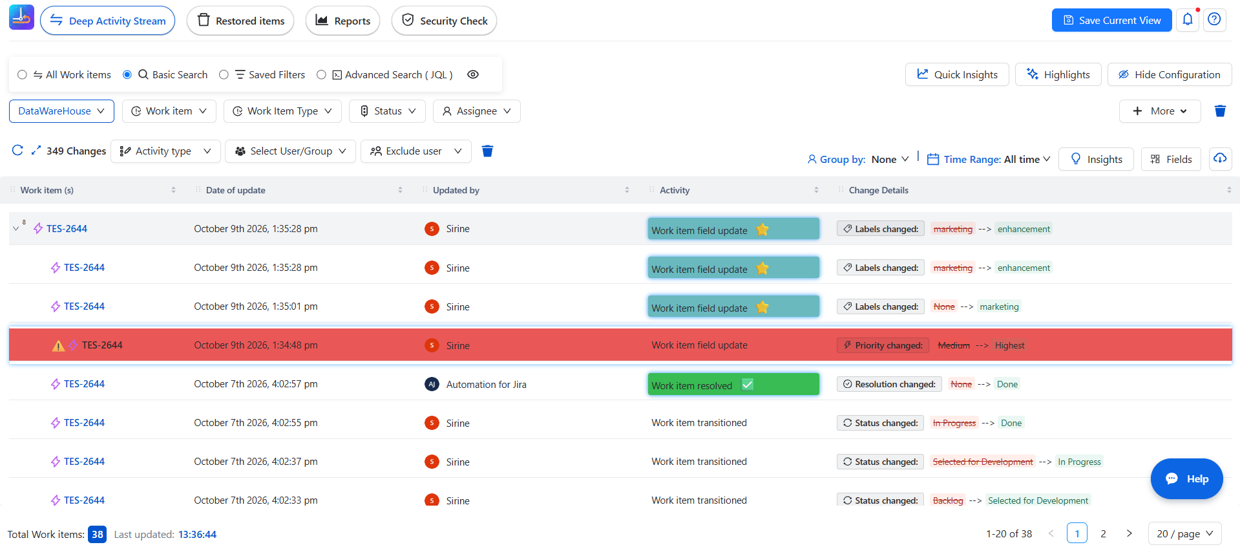
Task: Go to page 2 of results
Action: pyautogui.click(x=1103, y=533)
